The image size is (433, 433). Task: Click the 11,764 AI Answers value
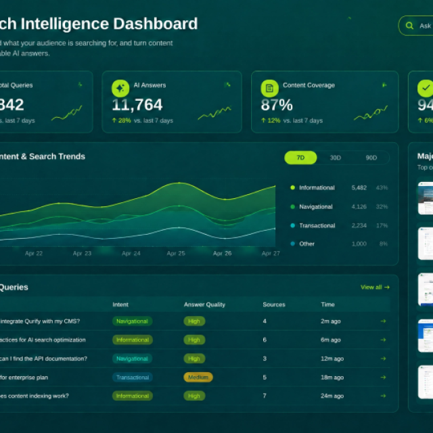click(137, 105)
